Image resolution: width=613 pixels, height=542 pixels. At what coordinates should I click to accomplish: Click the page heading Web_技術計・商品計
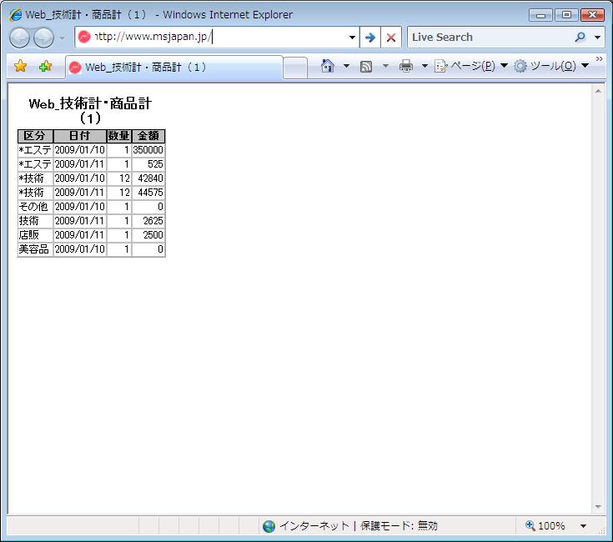click(x=90, y=104)
